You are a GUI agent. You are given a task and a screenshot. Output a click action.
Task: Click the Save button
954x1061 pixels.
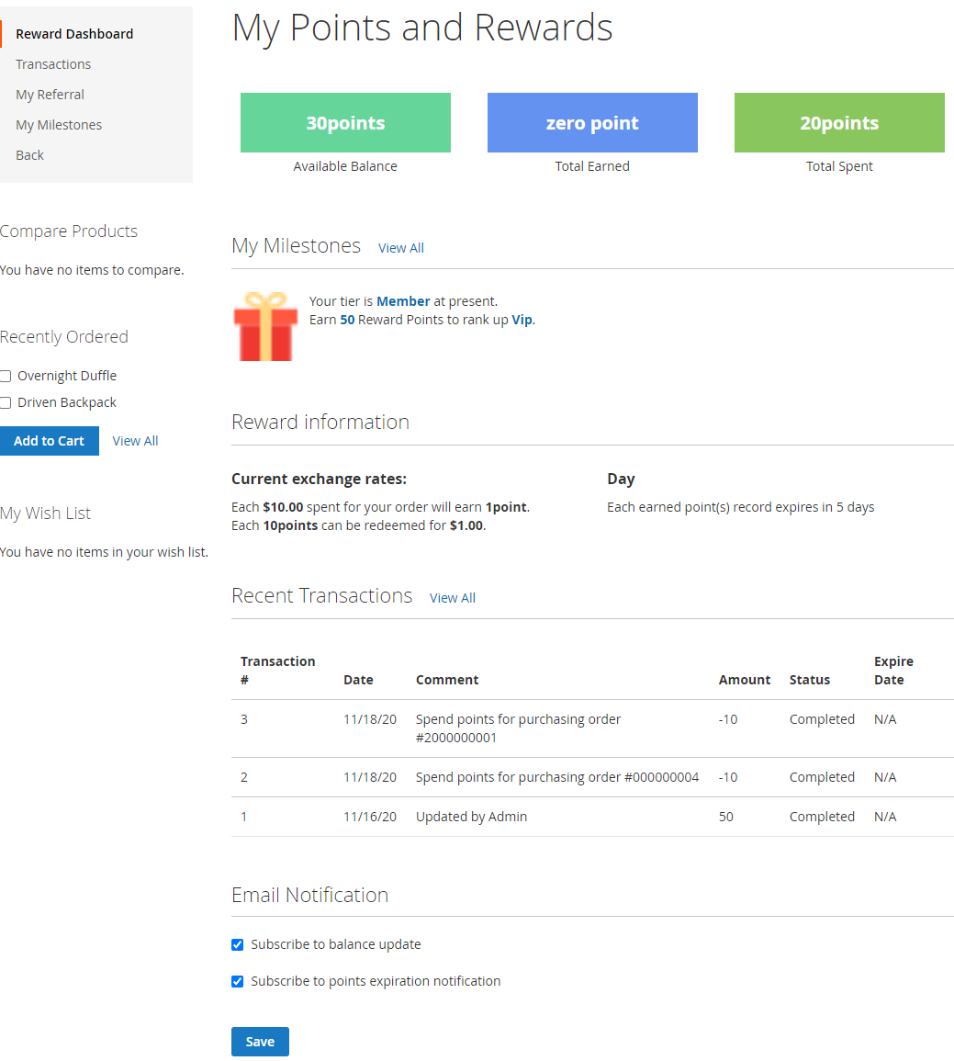(x=260, y=1042)
